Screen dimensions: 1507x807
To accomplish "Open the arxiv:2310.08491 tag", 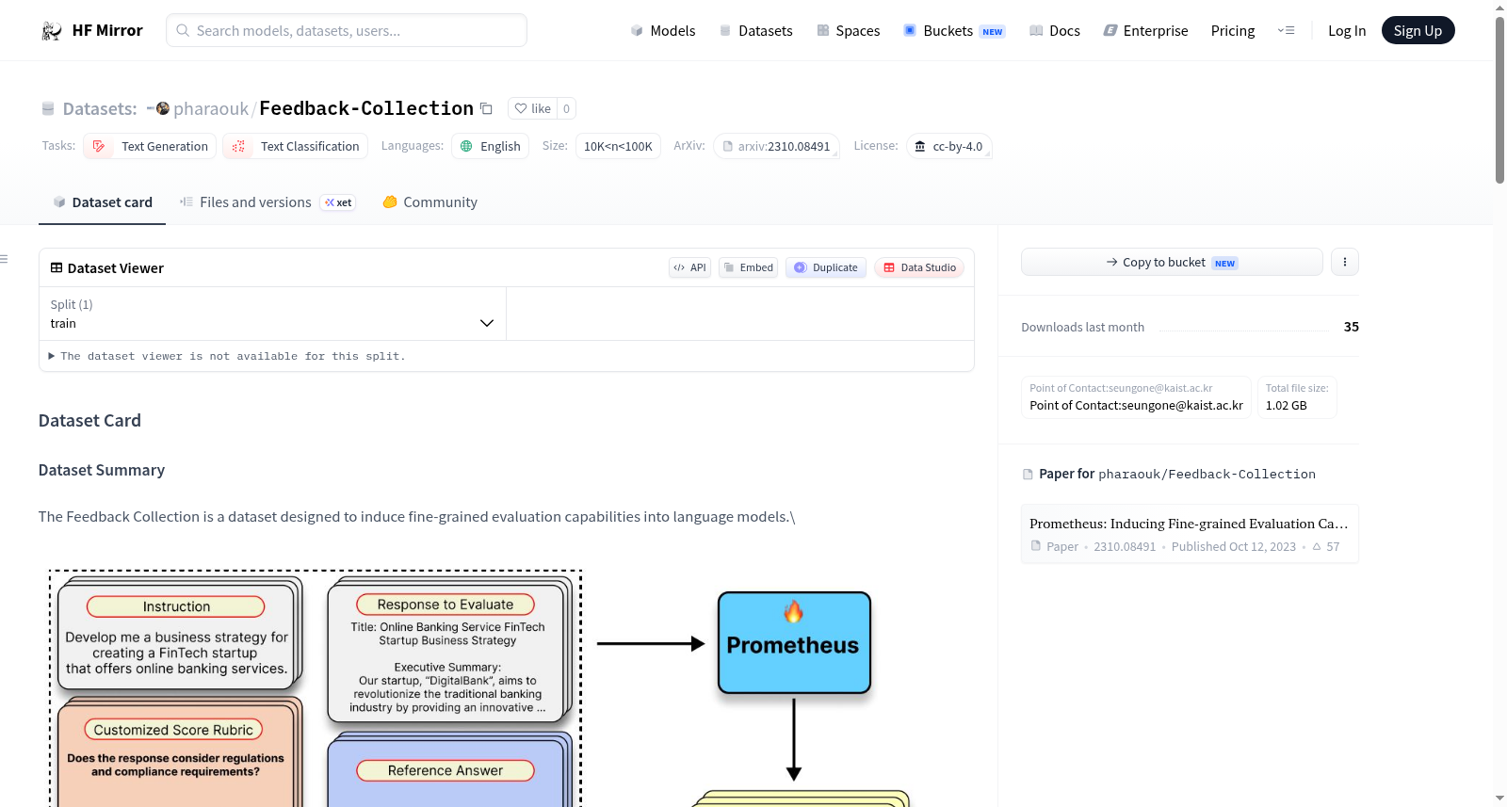I will coord(776,146).
